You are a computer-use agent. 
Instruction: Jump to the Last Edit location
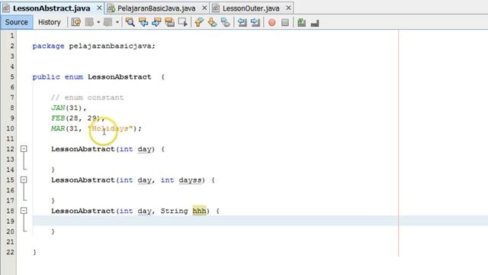click(76, 22)
